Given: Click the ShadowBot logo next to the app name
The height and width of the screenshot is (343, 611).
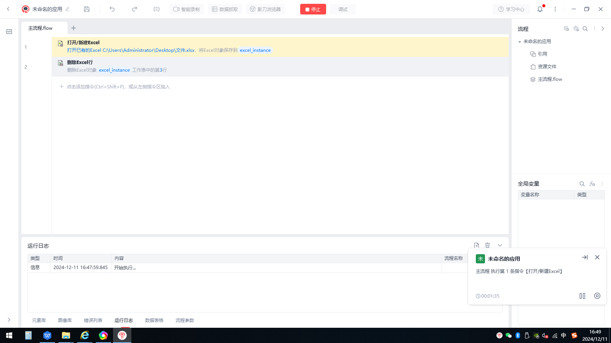Looking at the screenshot, I should point(26,9).
